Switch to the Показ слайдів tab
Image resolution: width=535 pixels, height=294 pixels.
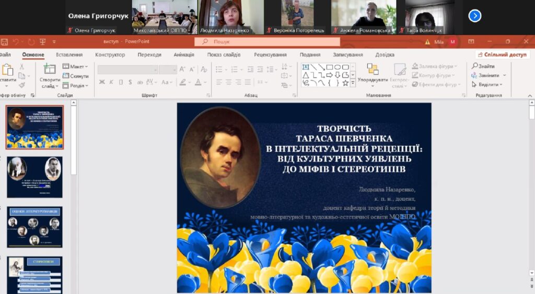[x=224, y=54]
